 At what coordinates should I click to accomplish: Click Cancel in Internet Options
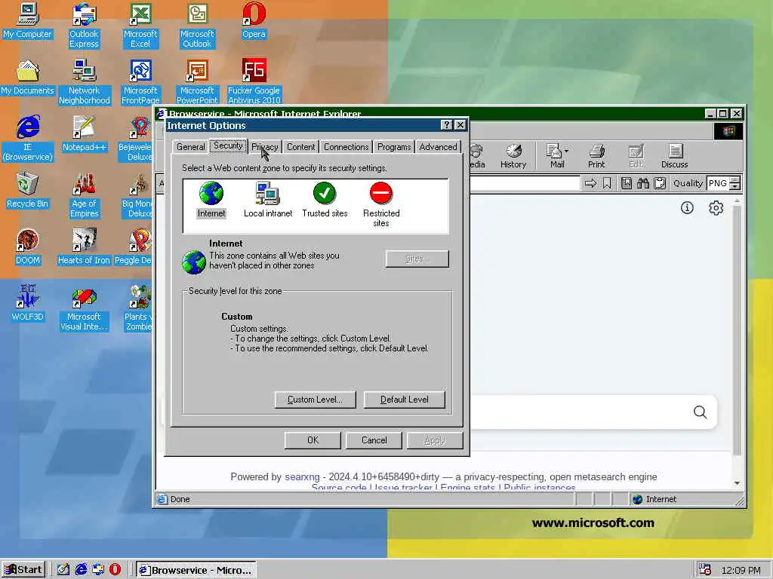pos(374,440)
